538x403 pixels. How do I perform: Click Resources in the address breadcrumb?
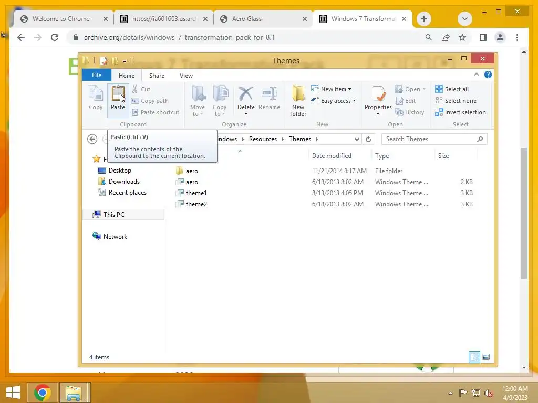click(x=263, y=139)
